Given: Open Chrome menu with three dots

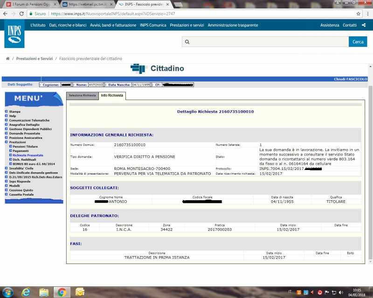Looking at the screenshot, I should pos(367,14).
